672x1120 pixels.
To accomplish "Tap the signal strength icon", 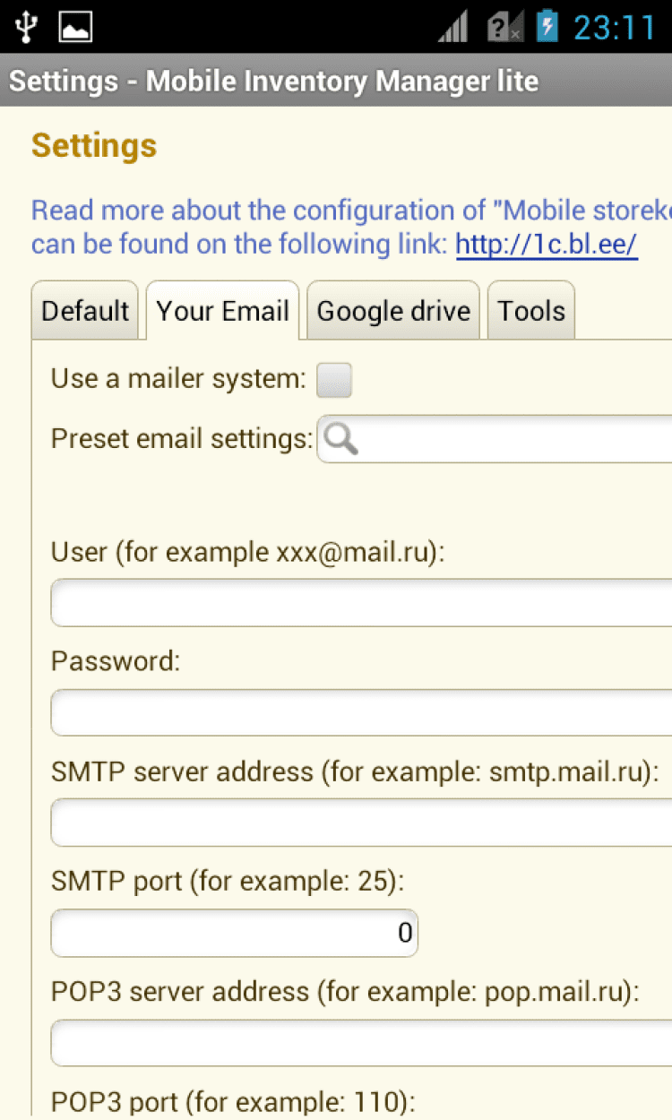I will point(454,27).
